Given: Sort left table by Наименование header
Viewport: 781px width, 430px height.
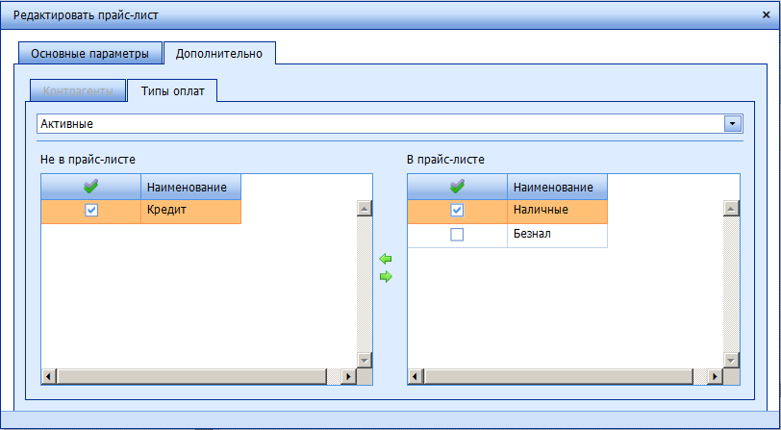Looking at the screenshot, I should click(190, 187).
